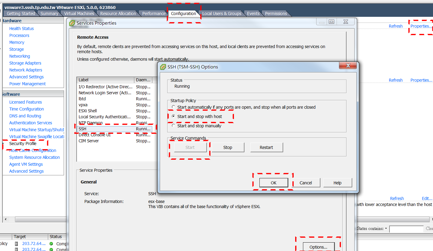The image size is (433, 251).
Task: Open Help in SSH Options dialog
Action: pos(338,183)
